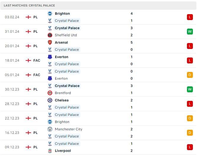197x156 pixels.
Task: Click the Liverpool club crest
Action: pos(50,151)
